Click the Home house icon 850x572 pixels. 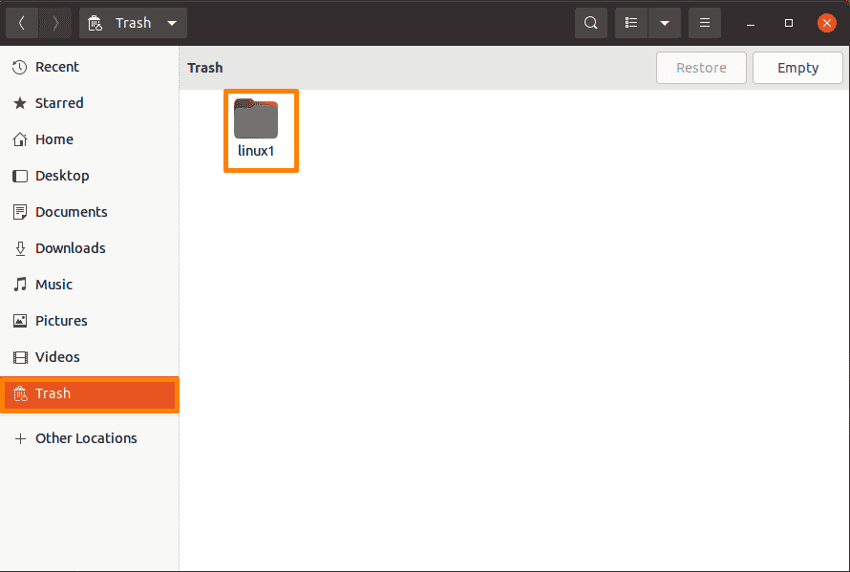tap(20, 139)
